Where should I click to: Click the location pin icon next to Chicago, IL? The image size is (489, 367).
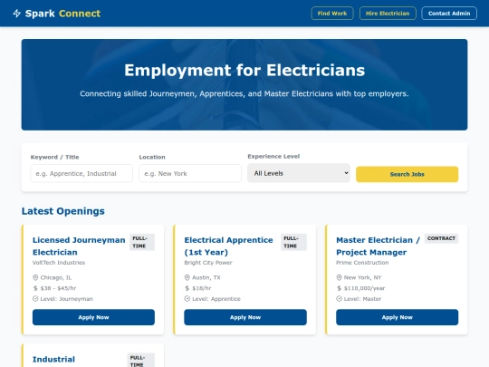pyautogui.click(x=35, y=277)
